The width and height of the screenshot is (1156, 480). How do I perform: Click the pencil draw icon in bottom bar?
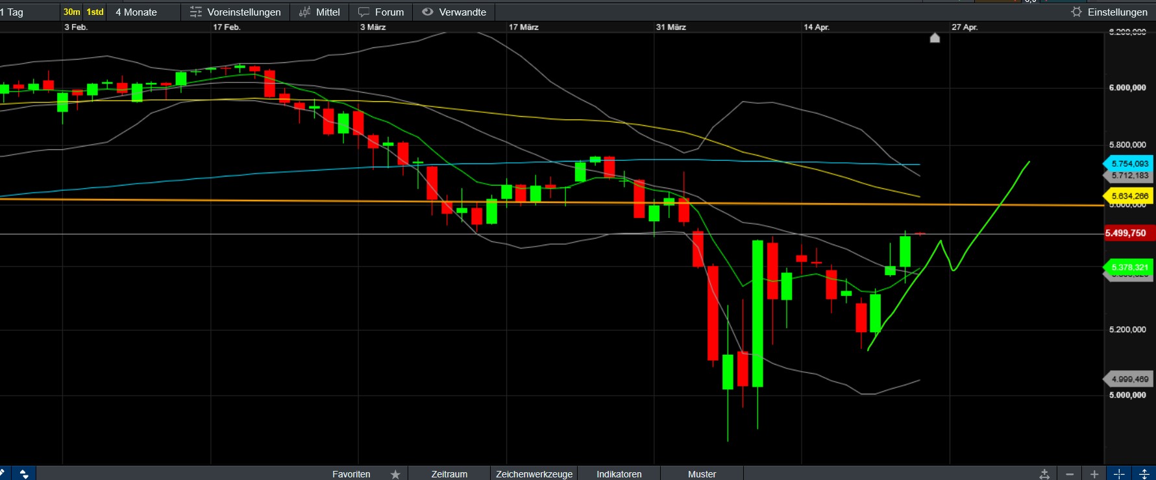[x=3, y=473]
